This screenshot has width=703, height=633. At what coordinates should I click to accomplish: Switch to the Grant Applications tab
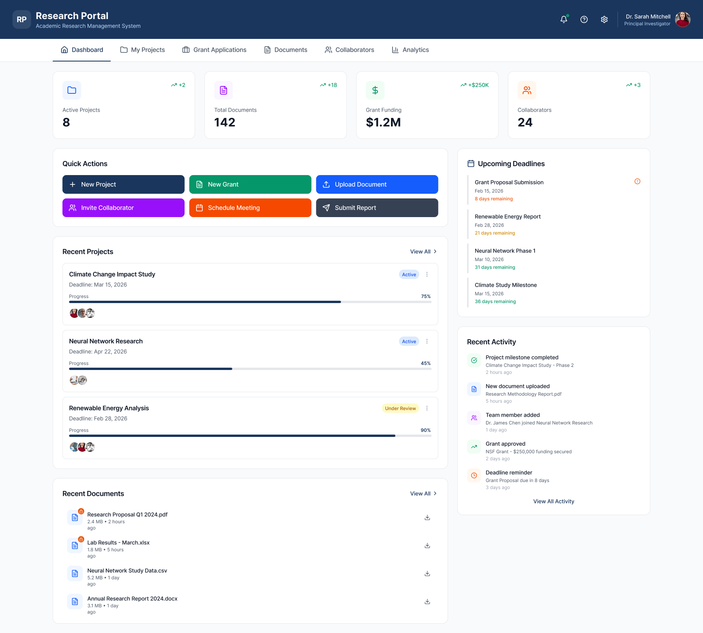point(214,50)
